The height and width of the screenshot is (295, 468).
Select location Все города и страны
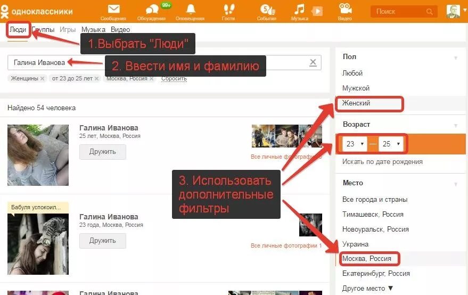point(375,200)
